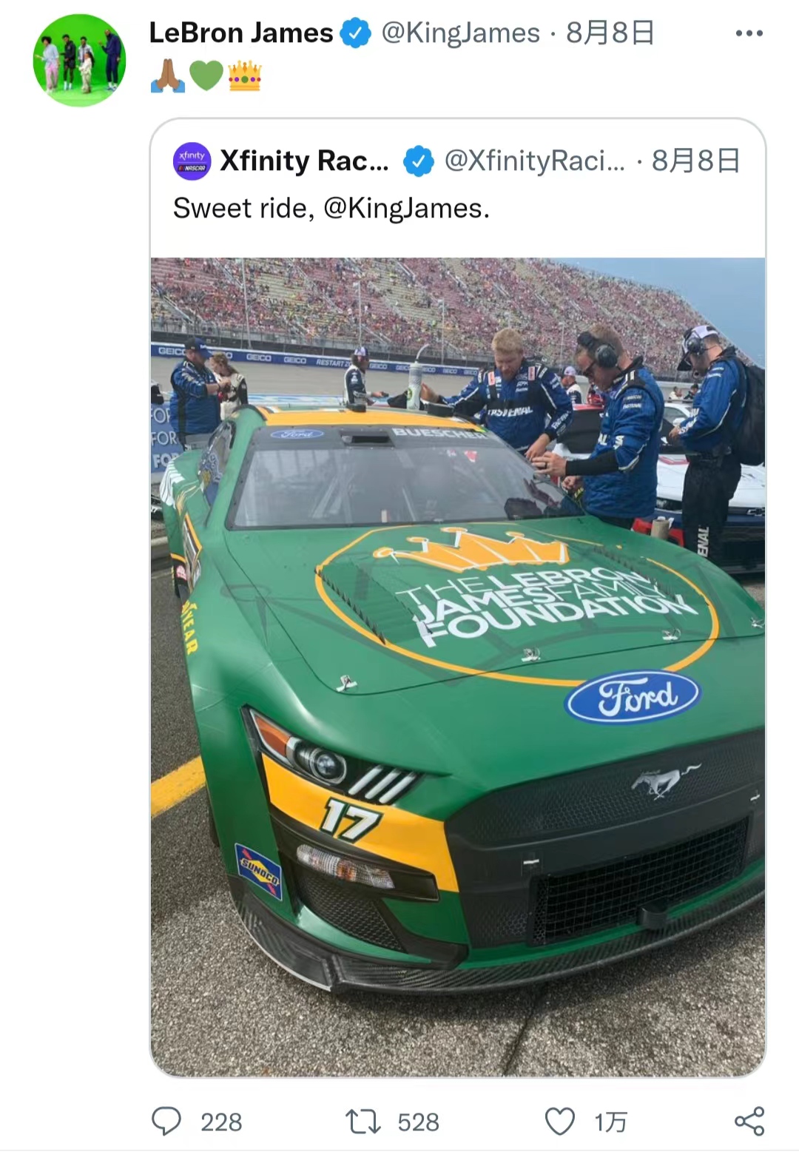Open the @XfinityRaci... handle
The width and height of the screenshot is (799, 1152).
534,161
